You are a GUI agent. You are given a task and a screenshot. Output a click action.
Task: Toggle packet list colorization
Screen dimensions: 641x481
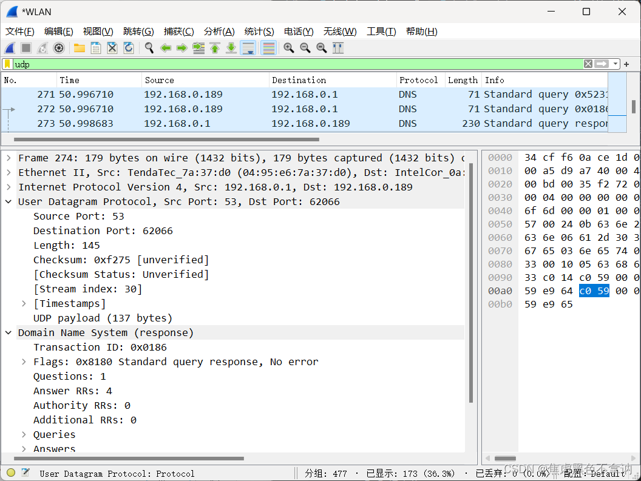point(268,48)
